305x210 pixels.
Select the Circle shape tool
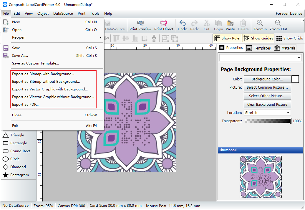tap(11, 159)
